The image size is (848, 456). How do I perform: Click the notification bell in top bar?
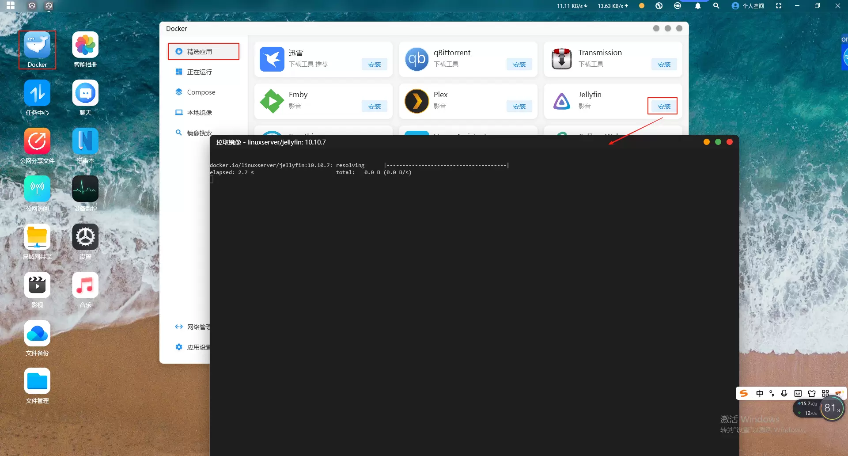tap(698, 6)
